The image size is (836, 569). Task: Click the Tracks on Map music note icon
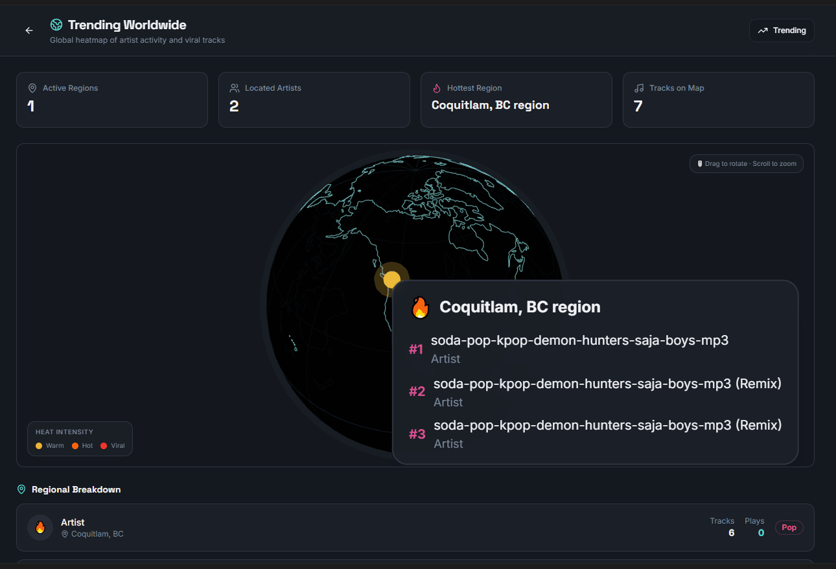coord(639,88)
